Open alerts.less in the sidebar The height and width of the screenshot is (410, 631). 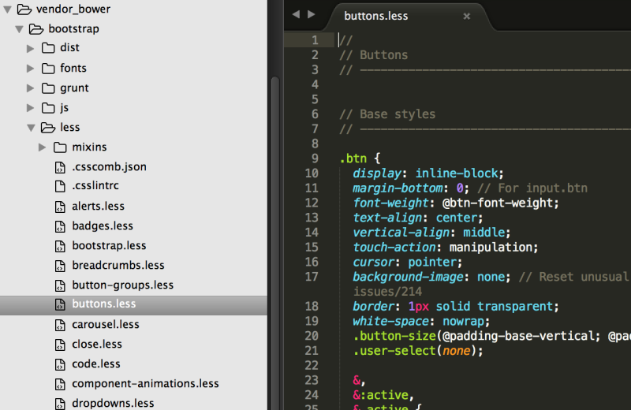[x=98, y=207]
